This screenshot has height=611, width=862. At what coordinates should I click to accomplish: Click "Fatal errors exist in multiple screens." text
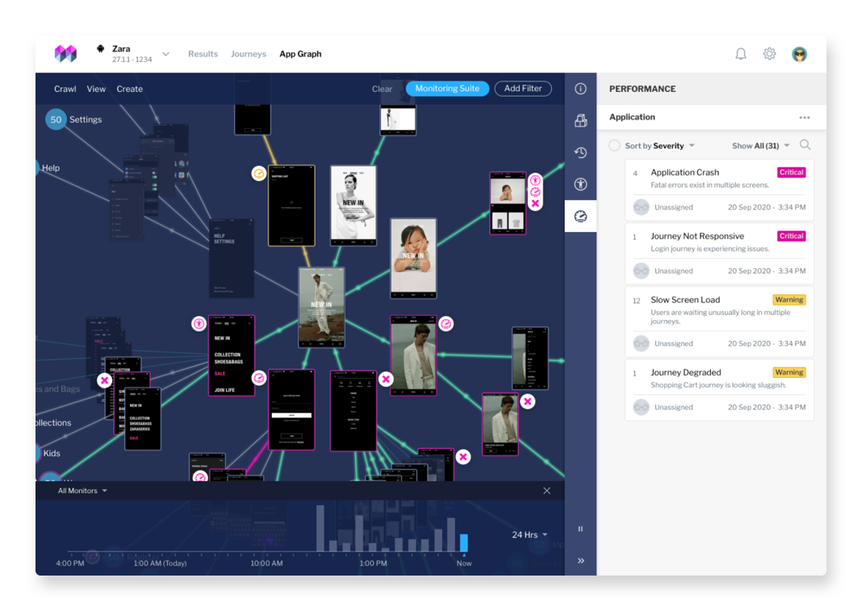pyautogui.click(x=709, y=185)
